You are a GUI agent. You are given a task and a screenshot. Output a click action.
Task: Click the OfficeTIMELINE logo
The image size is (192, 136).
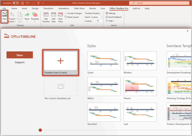point(20,36)
